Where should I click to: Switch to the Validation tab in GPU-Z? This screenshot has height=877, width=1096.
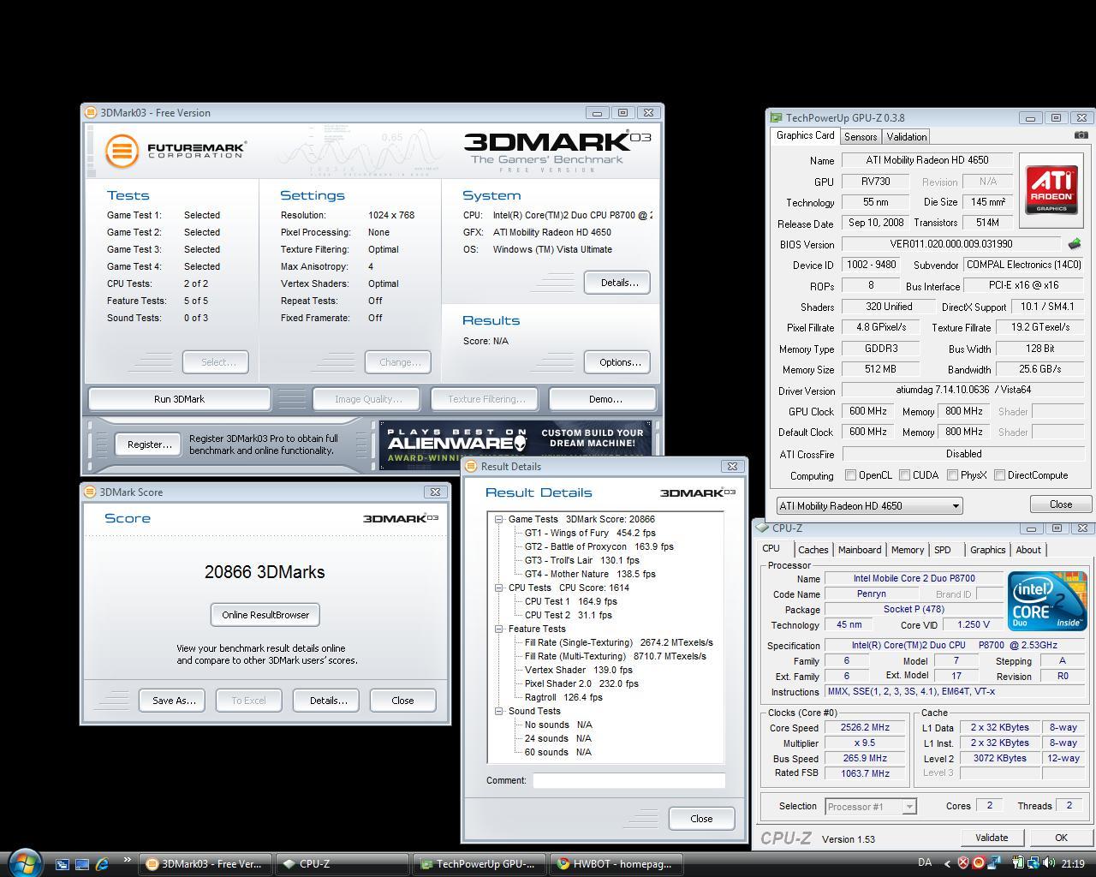907,137
